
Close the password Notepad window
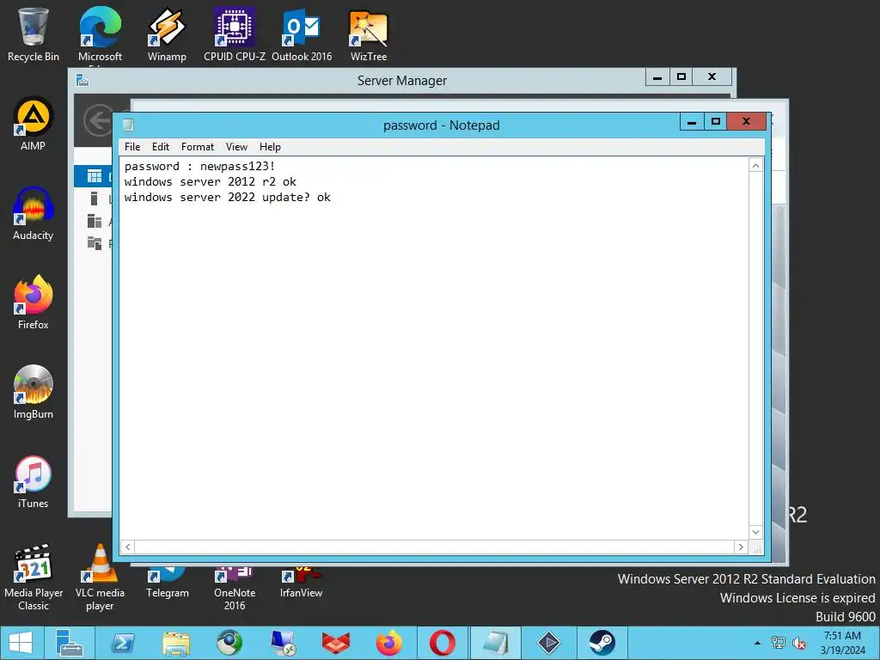click(746, 121)
